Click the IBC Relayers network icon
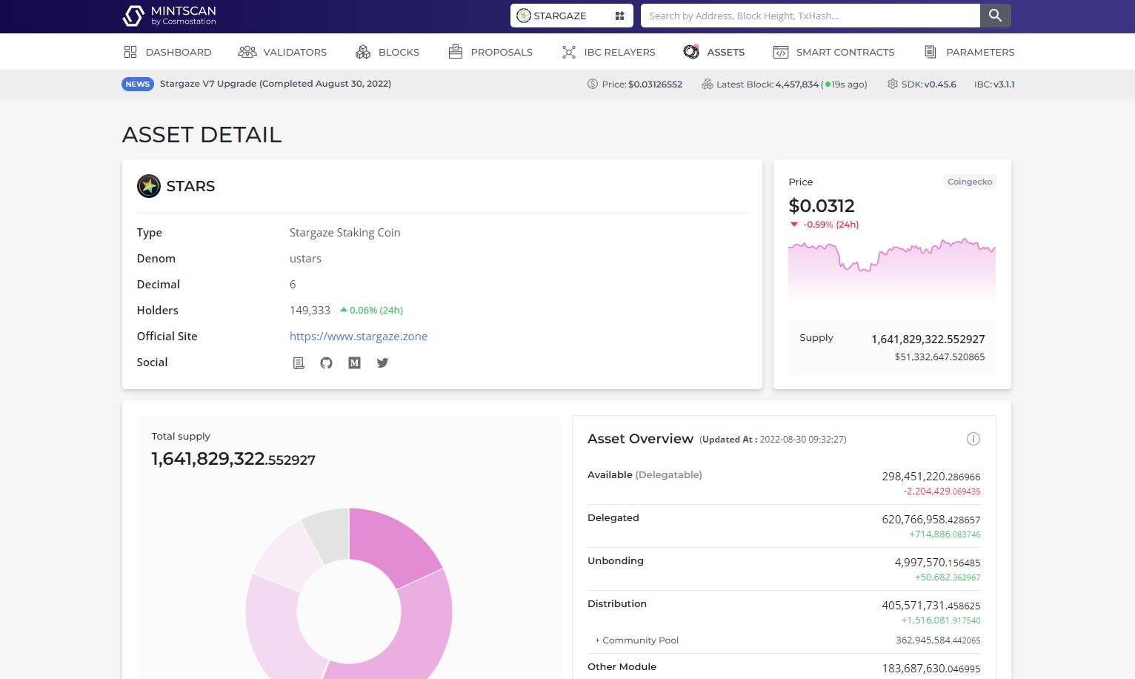 pos(568,51)
